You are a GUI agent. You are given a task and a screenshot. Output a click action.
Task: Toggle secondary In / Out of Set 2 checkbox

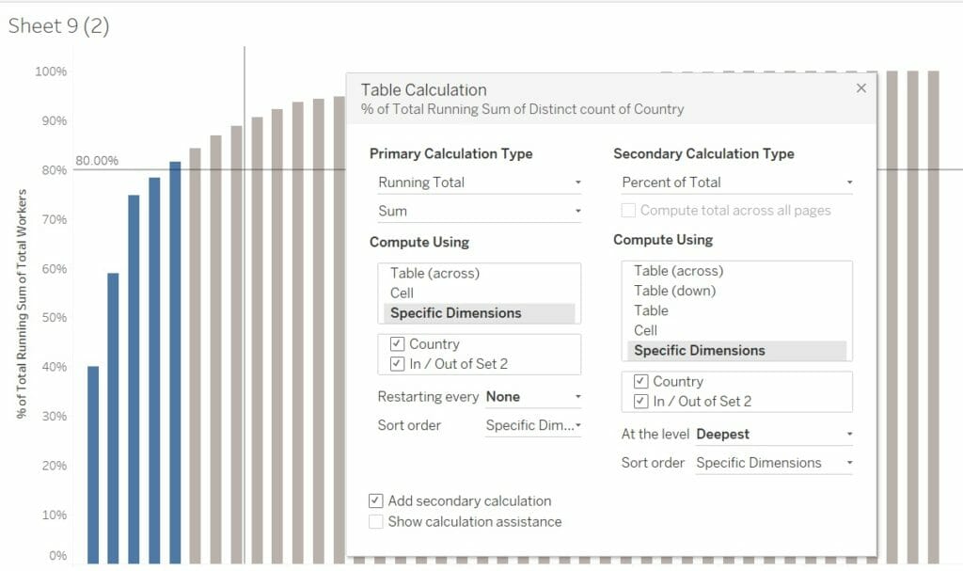[640, 402]
